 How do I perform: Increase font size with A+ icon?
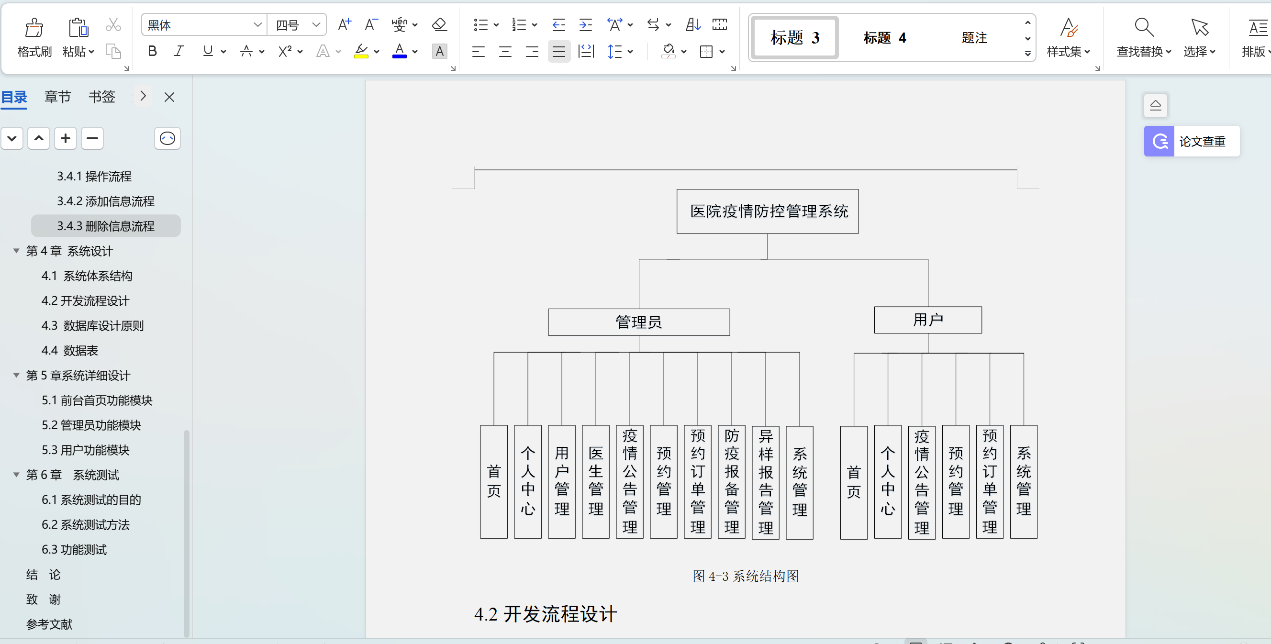click(345, 24)
